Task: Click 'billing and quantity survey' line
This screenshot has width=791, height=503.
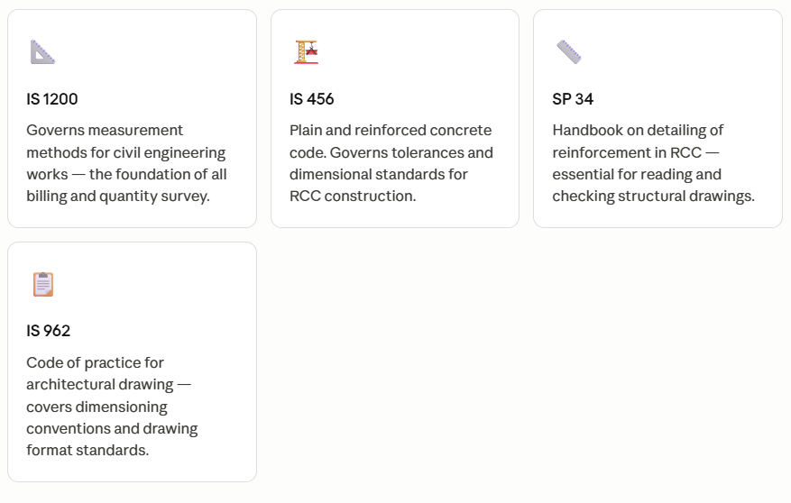Action: pos(118,196)
